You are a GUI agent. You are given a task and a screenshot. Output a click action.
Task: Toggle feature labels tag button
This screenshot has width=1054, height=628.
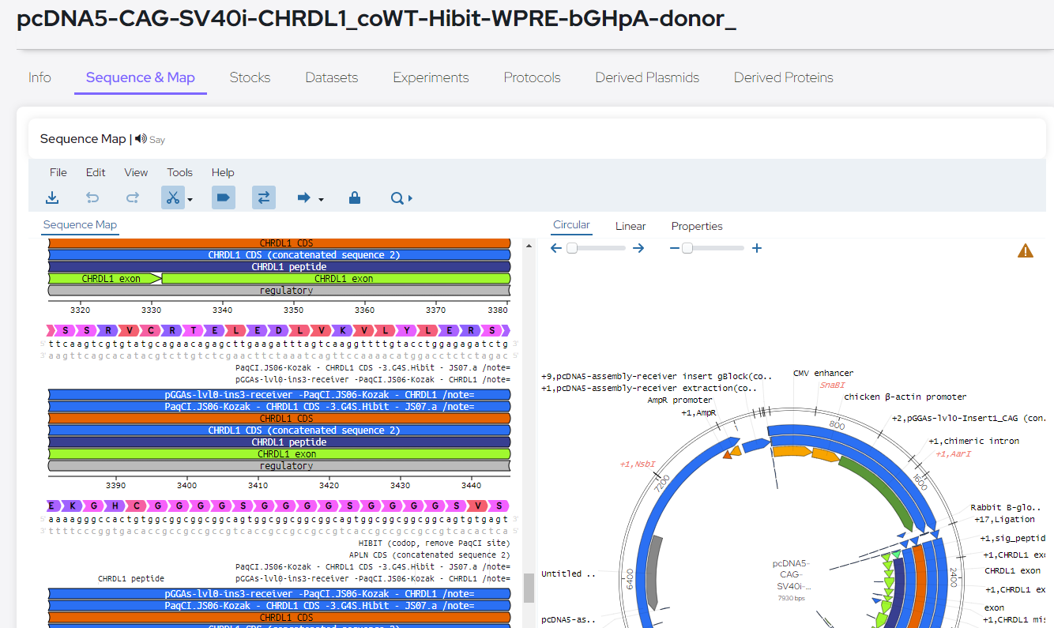pos(224,198)
